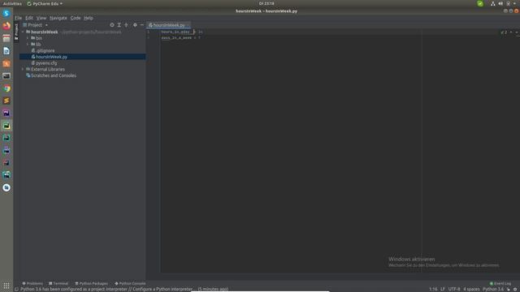Open the Terminal tool window
This screenshot has width=520, height=292.
58,283
